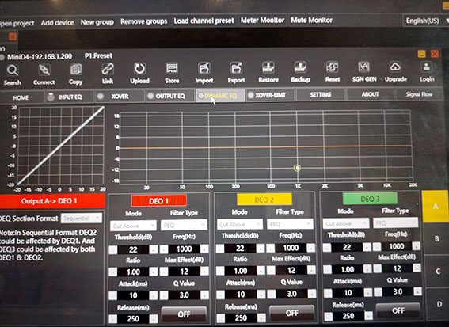Screen dimensions: 449x327
Task: Click the Upload icon
Action: [139, 69]
